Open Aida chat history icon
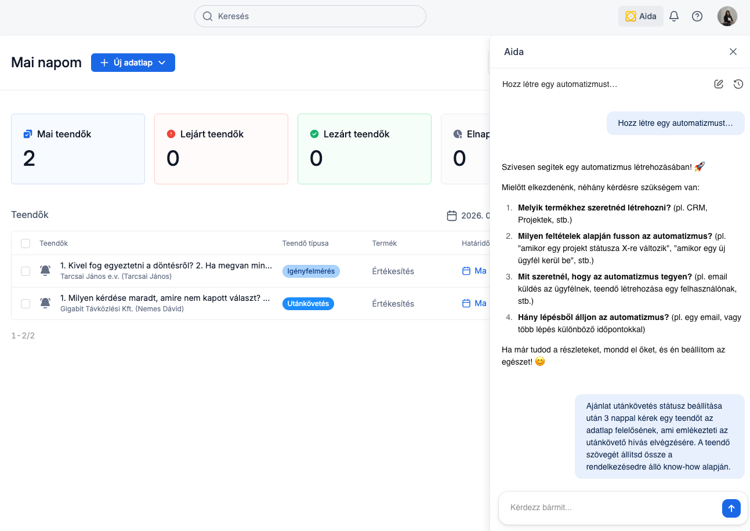 click(738, 84)
